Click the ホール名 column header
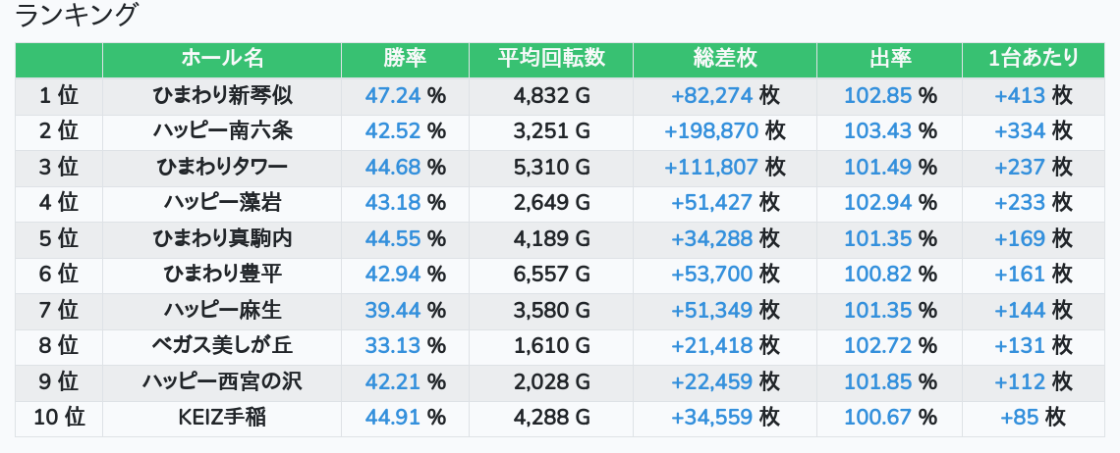 tap(222, 59)
